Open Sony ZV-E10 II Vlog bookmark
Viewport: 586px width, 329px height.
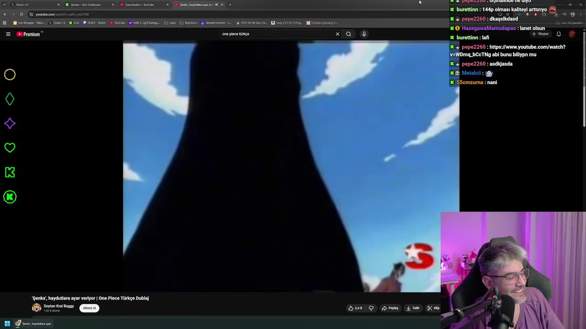[x=287, y=23]
